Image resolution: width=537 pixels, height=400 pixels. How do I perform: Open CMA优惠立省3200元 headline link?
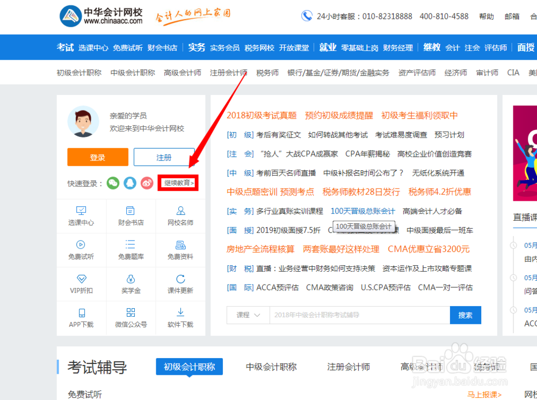(429, 249)
